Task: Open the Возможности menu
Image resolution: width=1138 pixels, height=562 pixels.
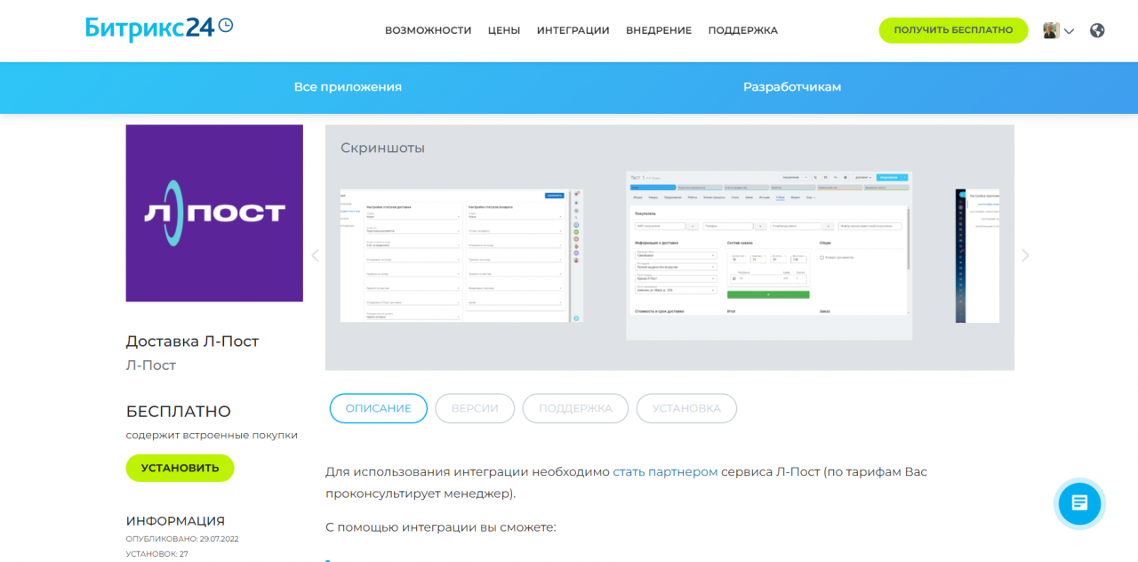Action: coord(428,30)
